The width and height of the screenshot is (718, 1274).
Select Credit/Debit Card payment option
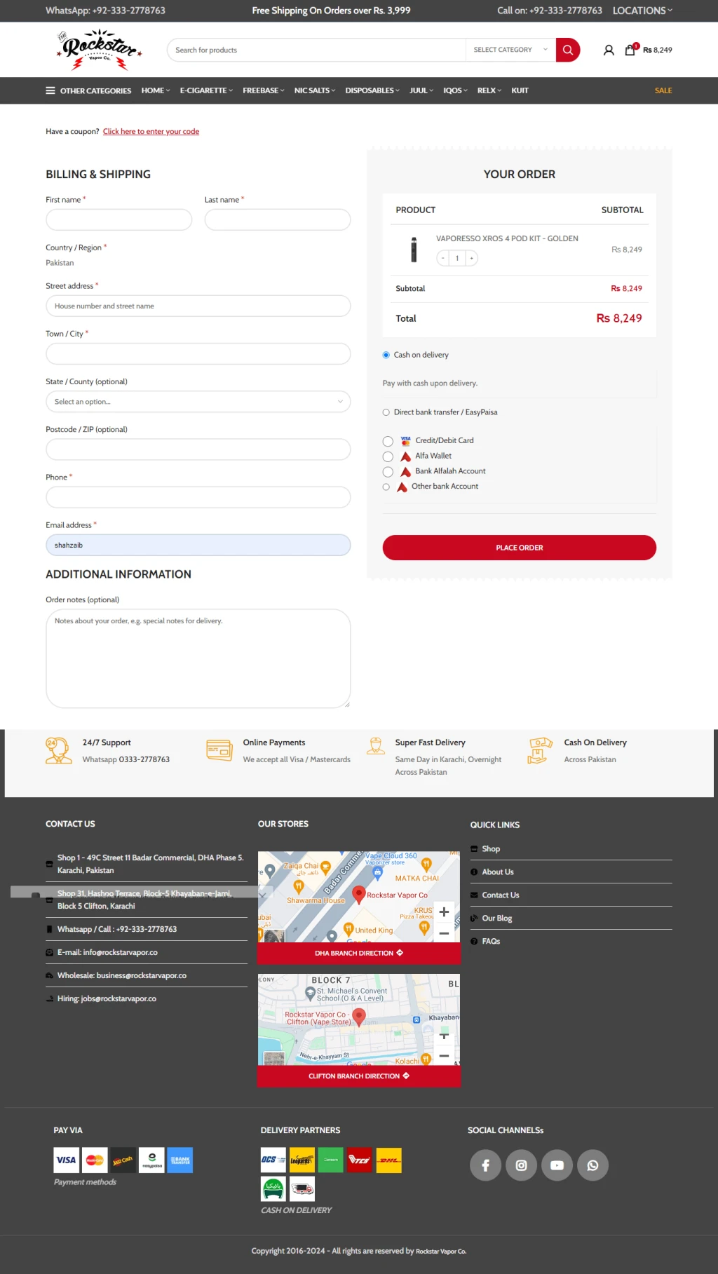pos(388,441)
